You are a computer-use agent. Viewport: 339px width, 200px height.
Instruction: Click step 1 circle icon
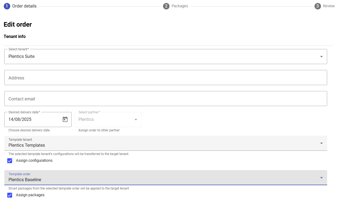tap(7, 6)
